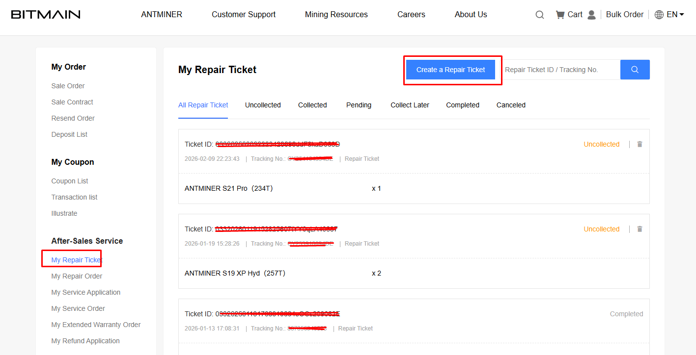
Task: Open Coupon List in sidebar
Action: pos(70,181)
